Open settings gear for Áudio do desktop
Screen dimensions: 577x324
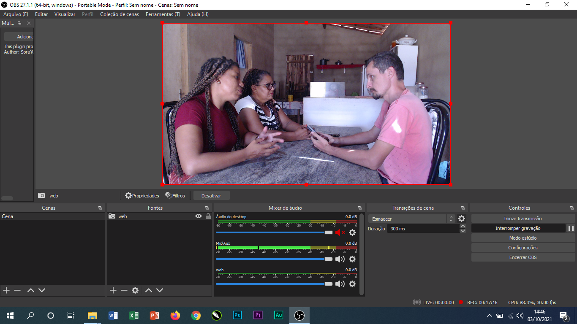[352, 232]
